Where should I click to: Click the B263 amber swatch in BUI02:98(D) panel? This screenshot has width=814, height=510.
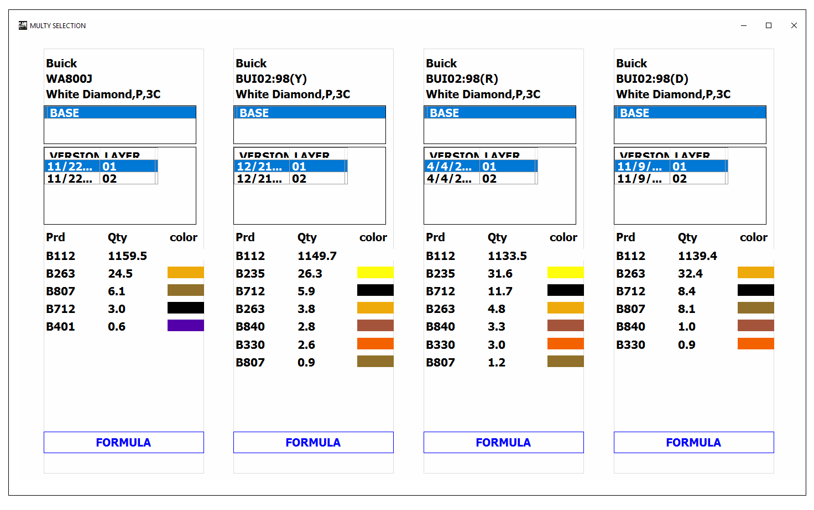(x=756, y=272)
